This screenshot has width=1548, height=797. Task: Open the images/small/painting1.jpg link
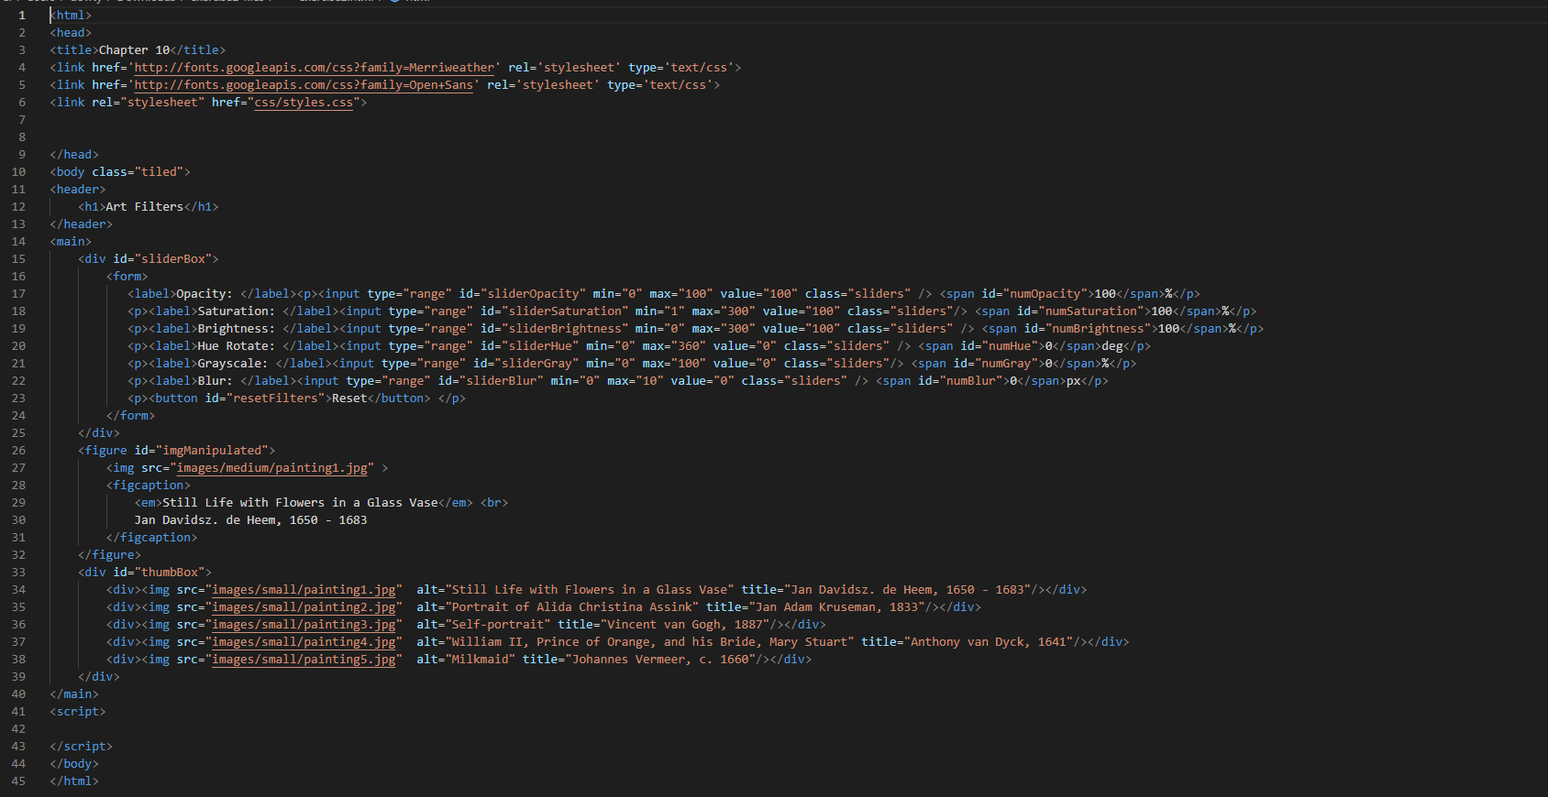pyautogui.click(x=304, y=590)
